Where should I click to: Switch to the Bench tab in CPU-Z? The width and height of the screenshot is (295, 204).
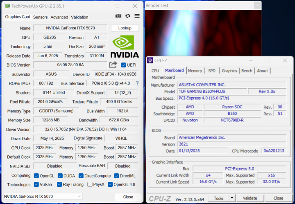[x=247, y=71]
